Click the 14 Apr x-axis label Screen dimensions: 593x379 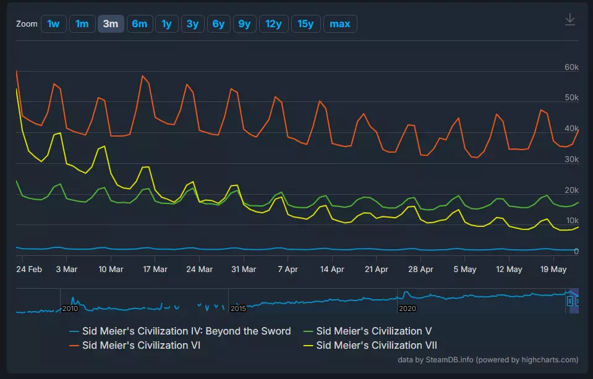tap(332, 270)
